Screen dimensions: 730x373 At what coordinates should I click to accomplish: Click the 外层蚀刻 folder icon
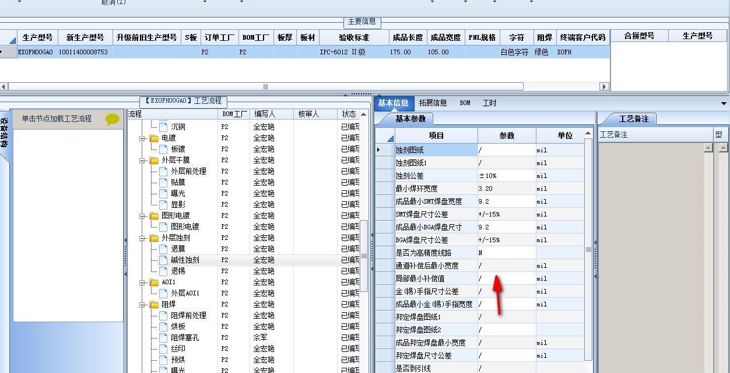[154, 238]
